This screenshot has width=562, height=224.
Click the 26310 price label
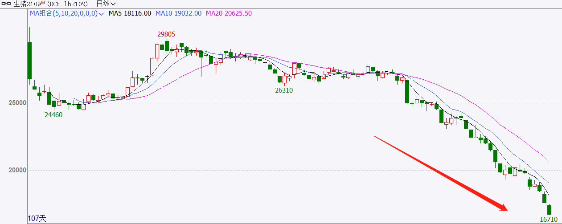[284, 90]
